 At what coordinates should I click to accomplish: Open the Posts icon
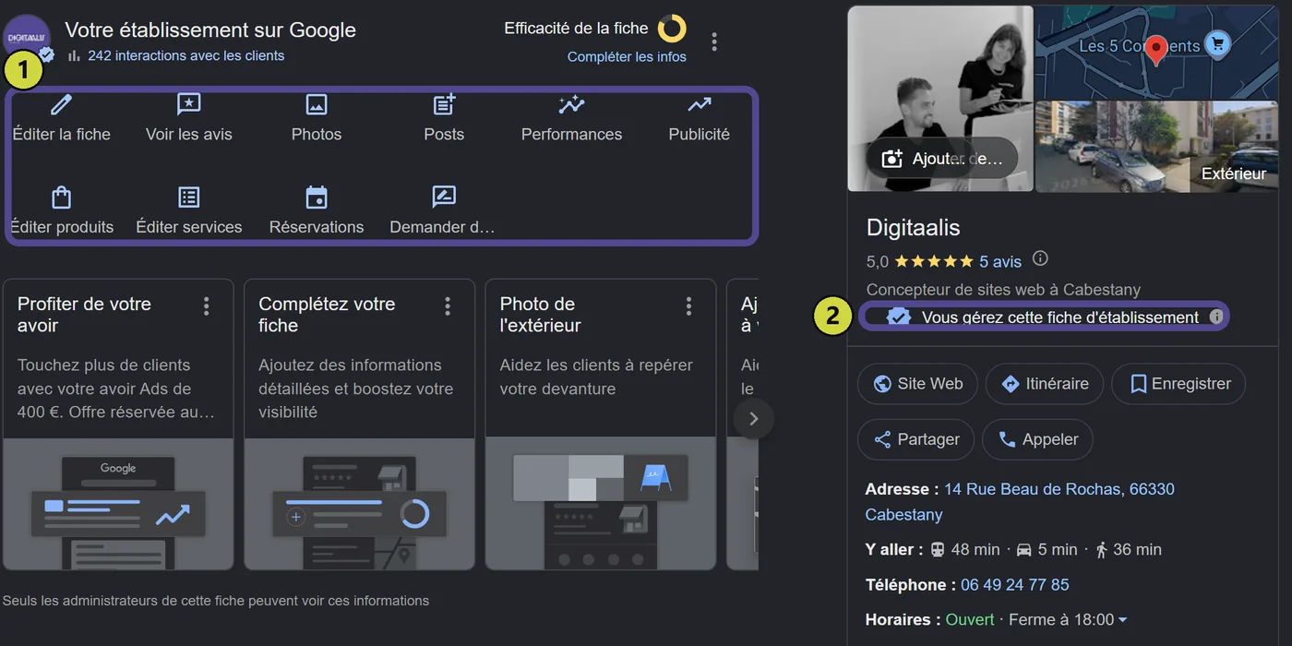tap(444, 104)
